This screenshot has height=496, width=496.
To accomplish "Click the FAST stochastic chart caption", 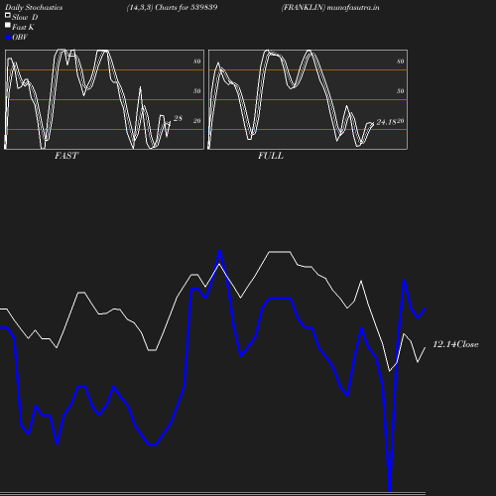I will 66,156.
